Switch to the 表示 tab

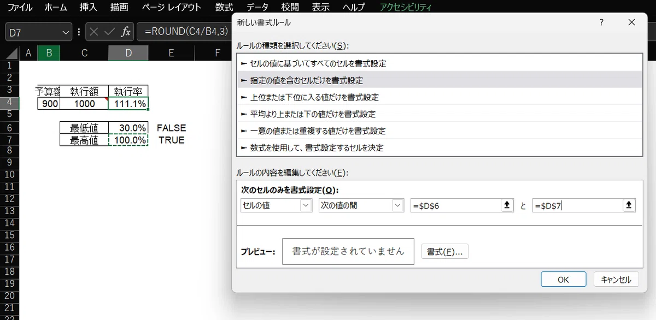coord(320,8)
